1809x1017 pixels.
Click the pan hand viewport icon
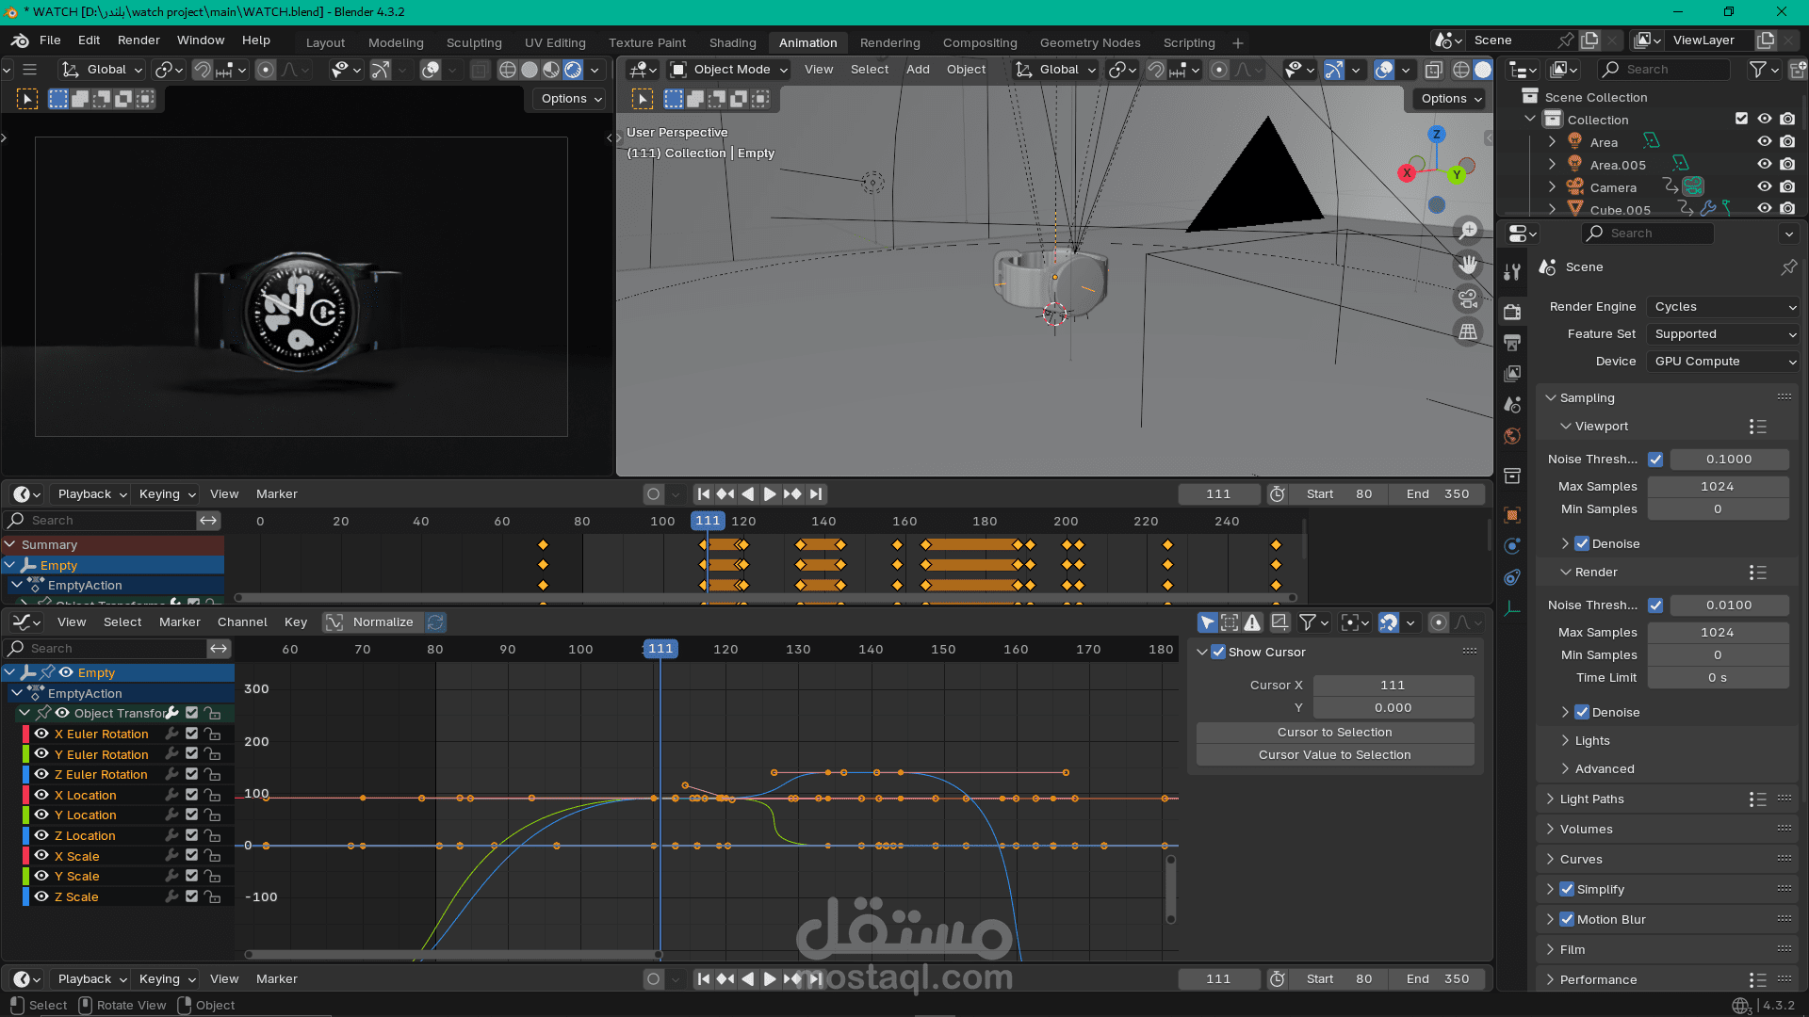[x=1468, y=266]
